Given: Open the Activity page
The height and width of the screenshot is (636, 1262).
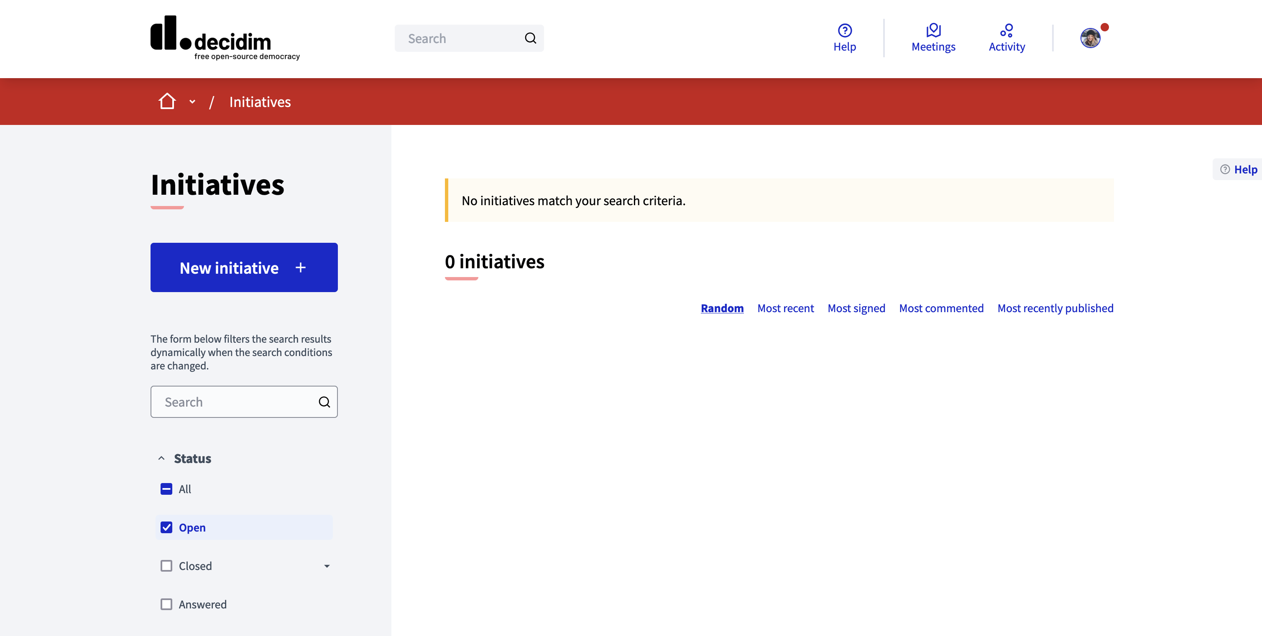Looking at the screenshot, I should click(1007, 38).
